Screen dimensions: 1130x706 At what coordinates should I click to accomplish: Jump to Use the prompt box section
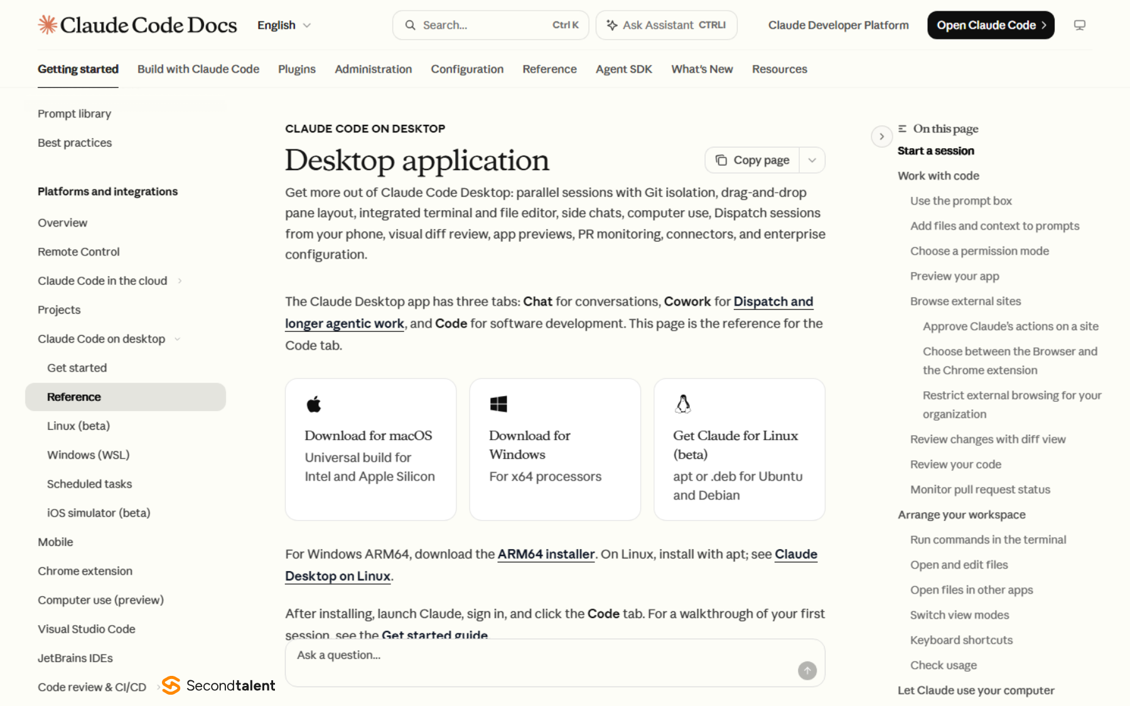(961, 201)
